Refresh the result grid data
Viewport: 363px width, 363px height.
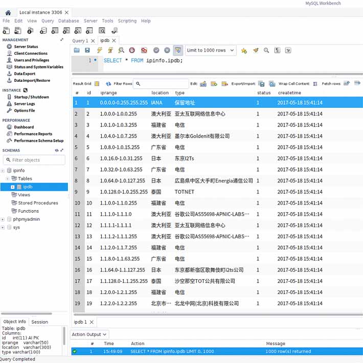(108, 83)
